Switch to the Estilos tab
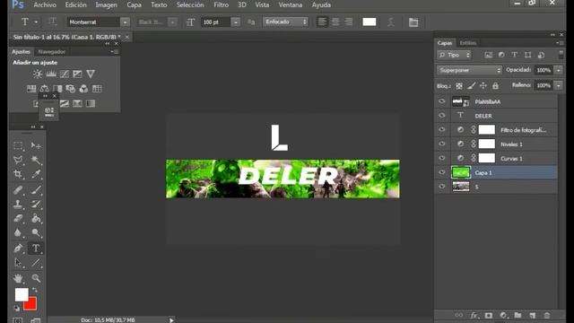Viewport: 574px width, 323px height. pos(468,43)
